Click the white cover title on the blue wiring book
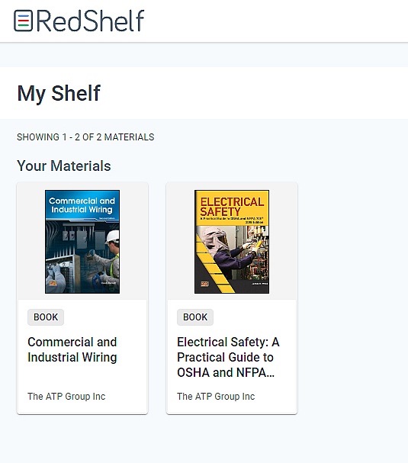 (x=82, y=205)
